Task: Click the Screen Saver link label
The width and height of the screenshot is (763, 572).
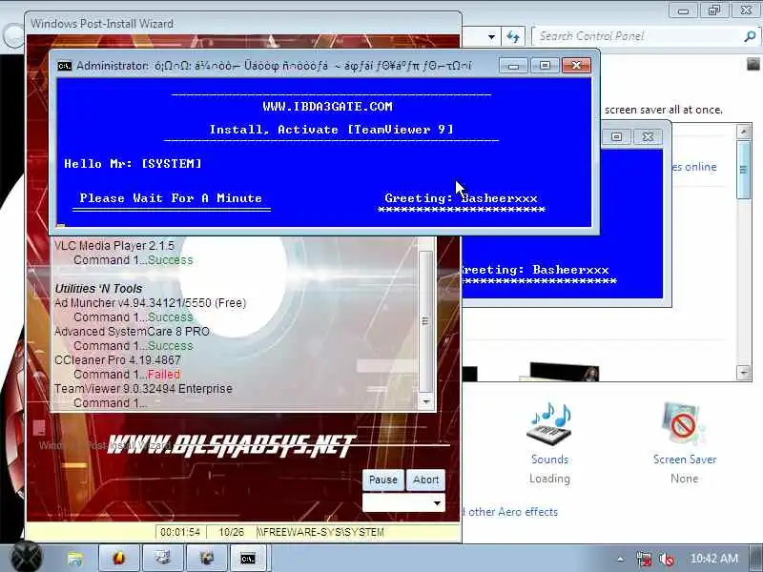Action: (x=684, y=460)
